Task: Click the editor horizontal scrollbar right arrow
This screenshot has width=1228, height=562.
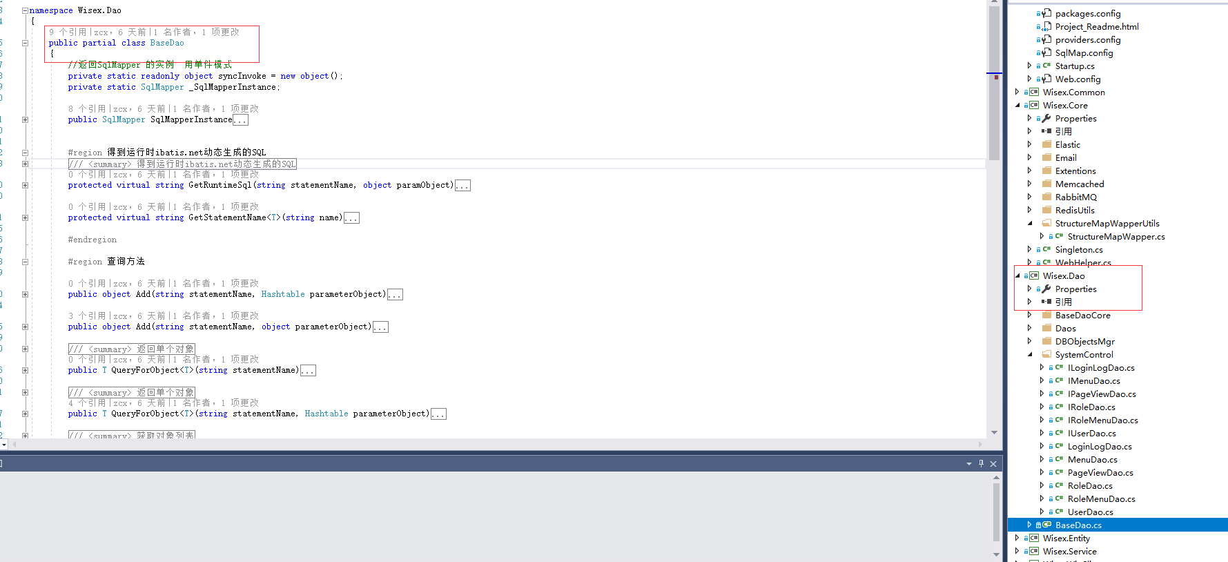Action: point(981,444)
